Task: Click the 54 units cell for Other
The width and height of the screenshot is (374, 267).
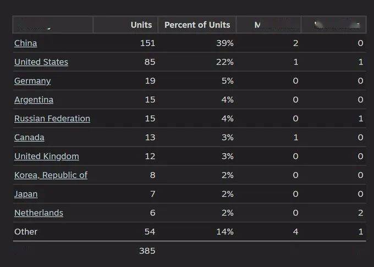Action: pyautogui.click(x=149, y=231)
